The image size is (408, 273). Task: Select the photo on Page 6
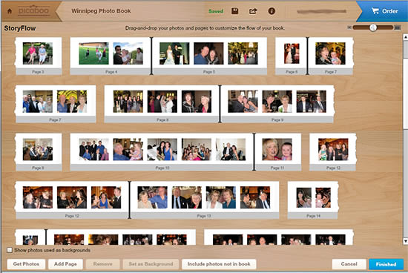tap(292, 53)
